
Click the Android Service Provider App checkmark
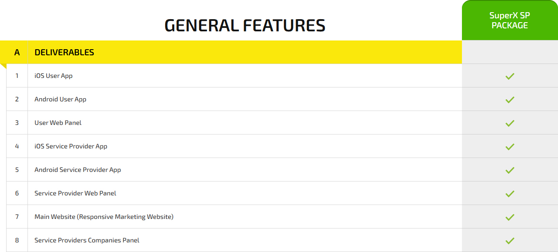point(510,170)
